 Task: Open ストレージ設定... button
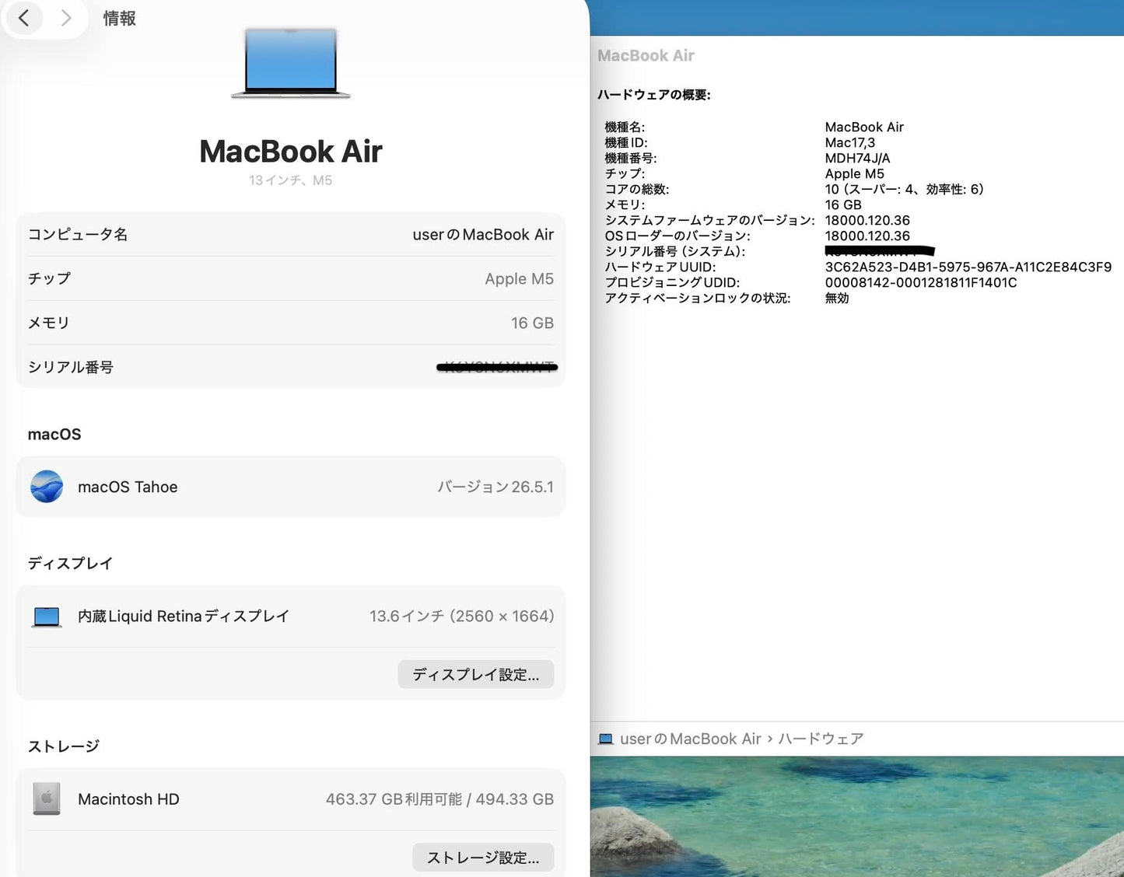483,858
